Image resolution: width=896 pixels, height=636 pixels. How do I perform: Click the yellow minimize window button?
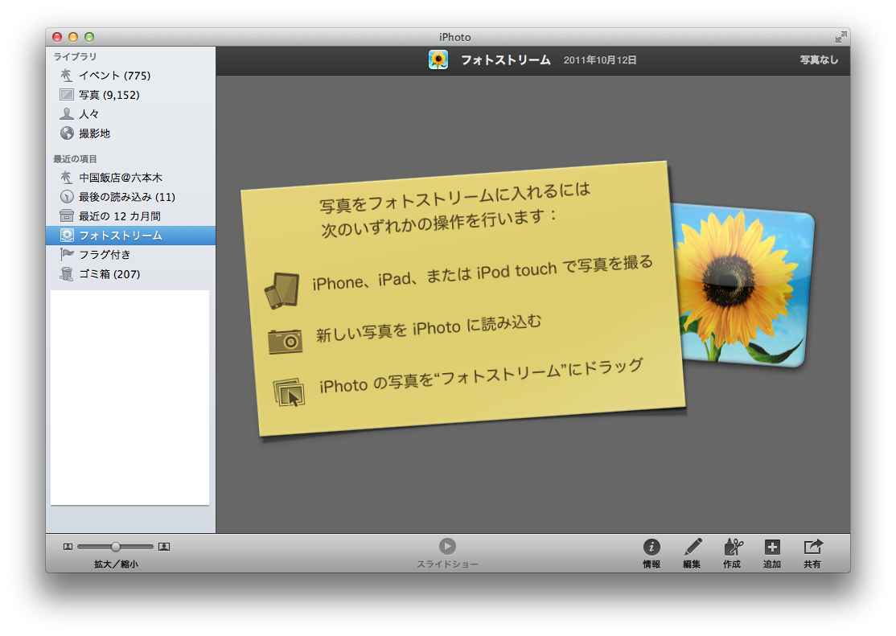pyautogui.click(x=73, y=37)
